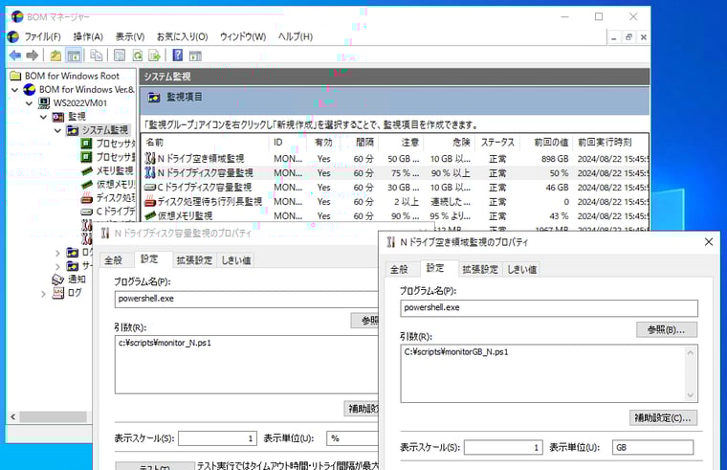The image size is (727, 470).
Task: Switch to 拡張設定 tab in N ドライブ空き領域監視 dialog
Action: (480, 269)
